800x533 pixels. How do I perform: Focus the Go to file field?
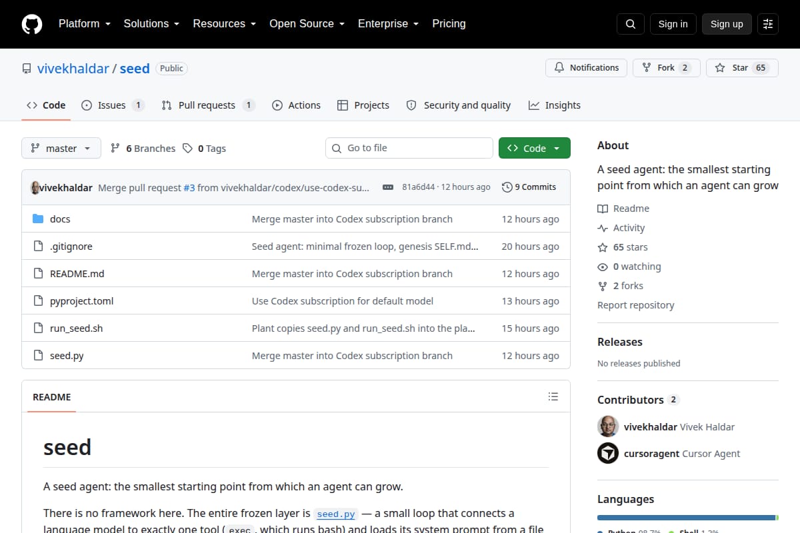(409, 148)
